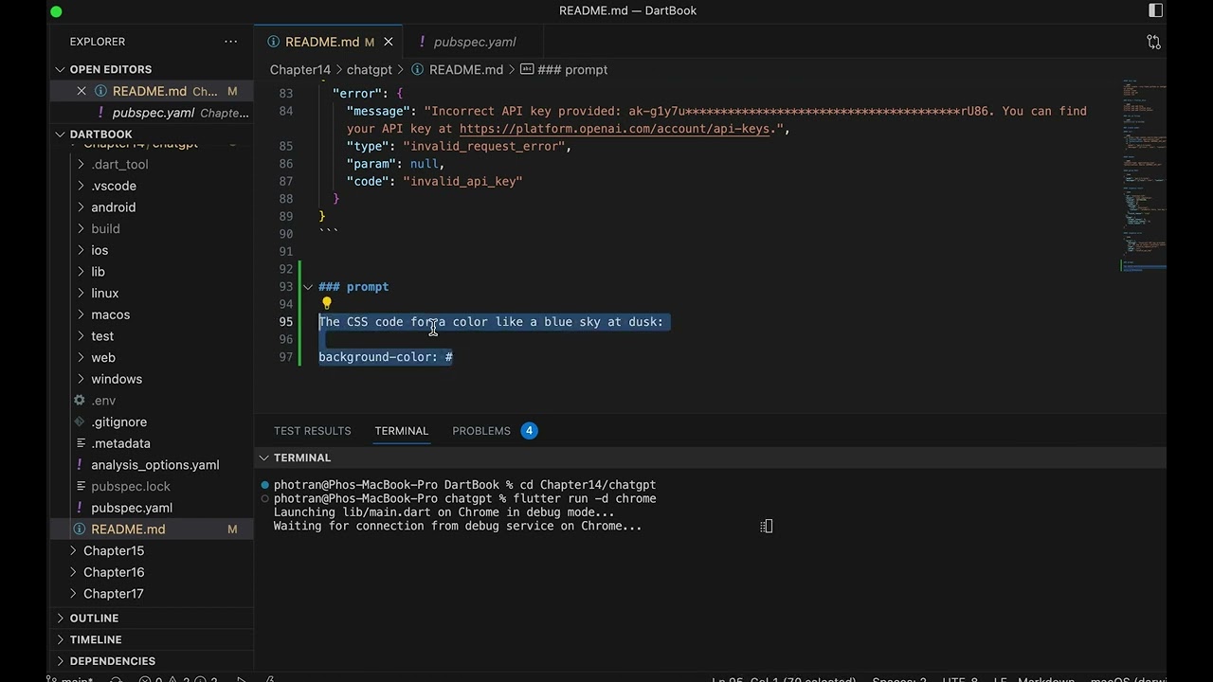
Task: Expand the Chapter16 folder
Action: point(73,572)
